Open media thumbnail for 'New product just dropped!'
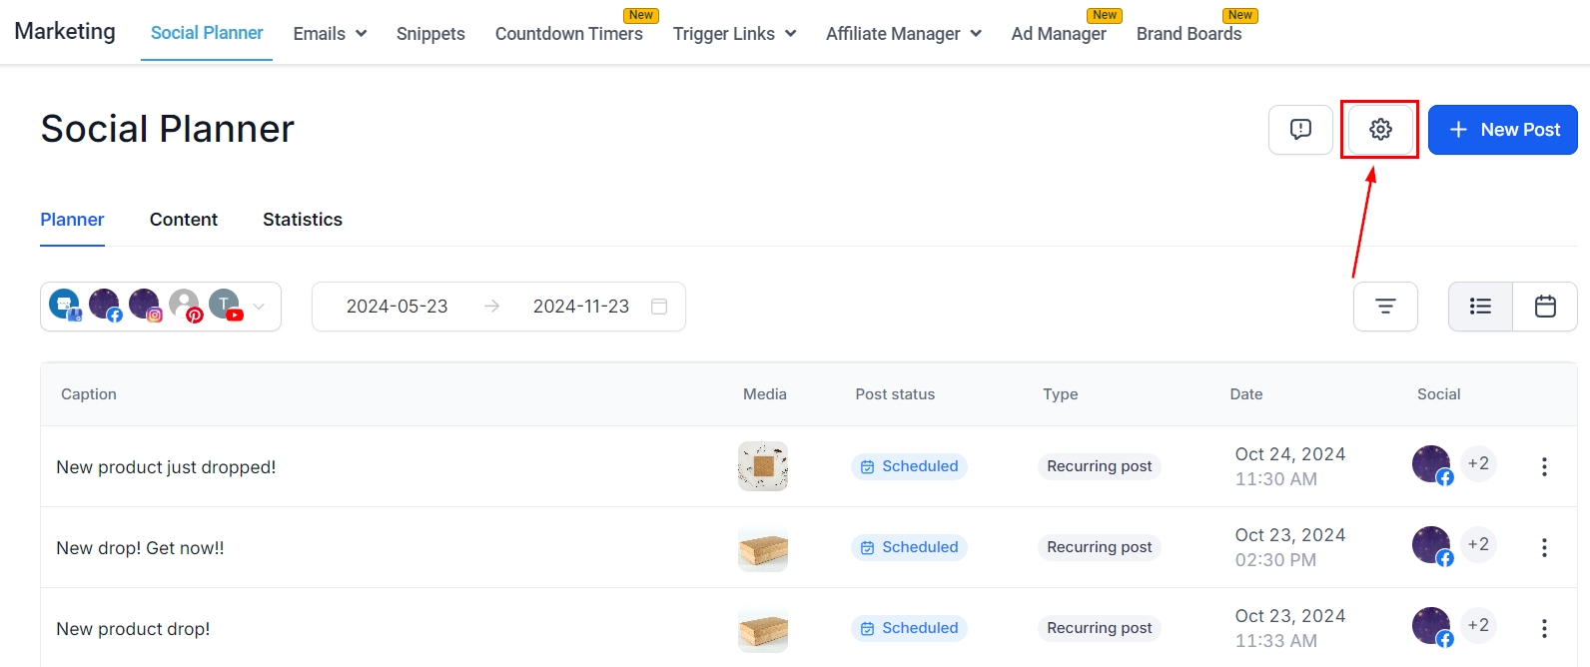 (x=763, y=466)
